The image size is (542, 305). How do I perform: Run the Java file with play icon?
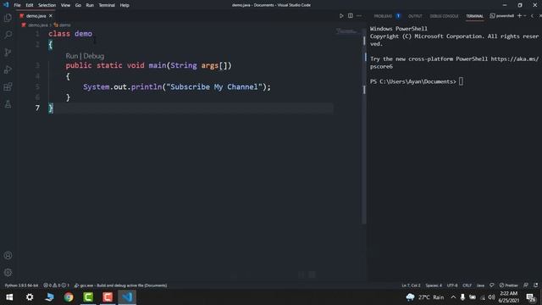pos(341,16)
